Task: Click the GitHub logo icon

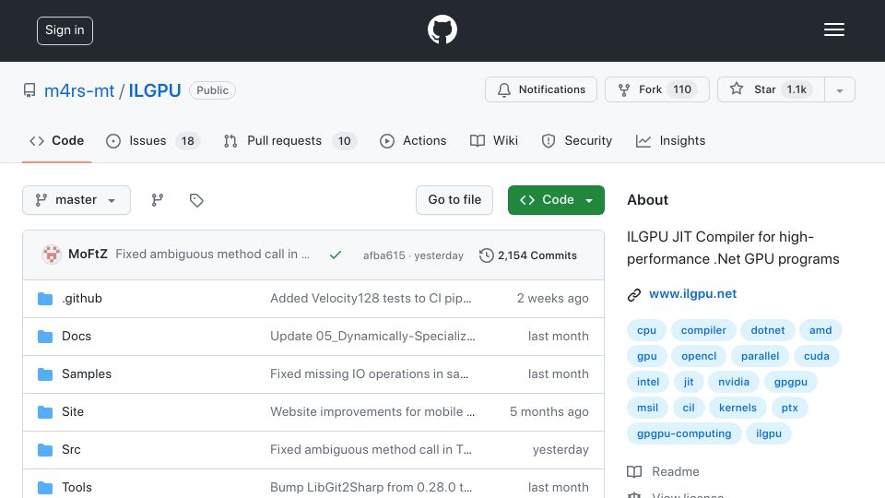Action: click(x=442, y=30)
